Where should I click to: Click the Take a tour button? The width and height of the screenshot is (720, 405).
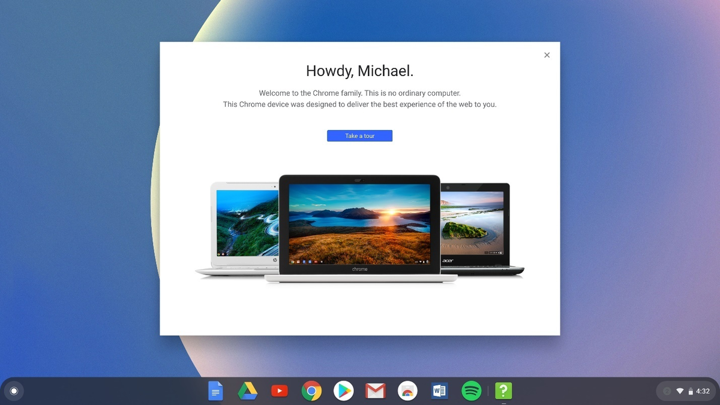tap(359, 136)
